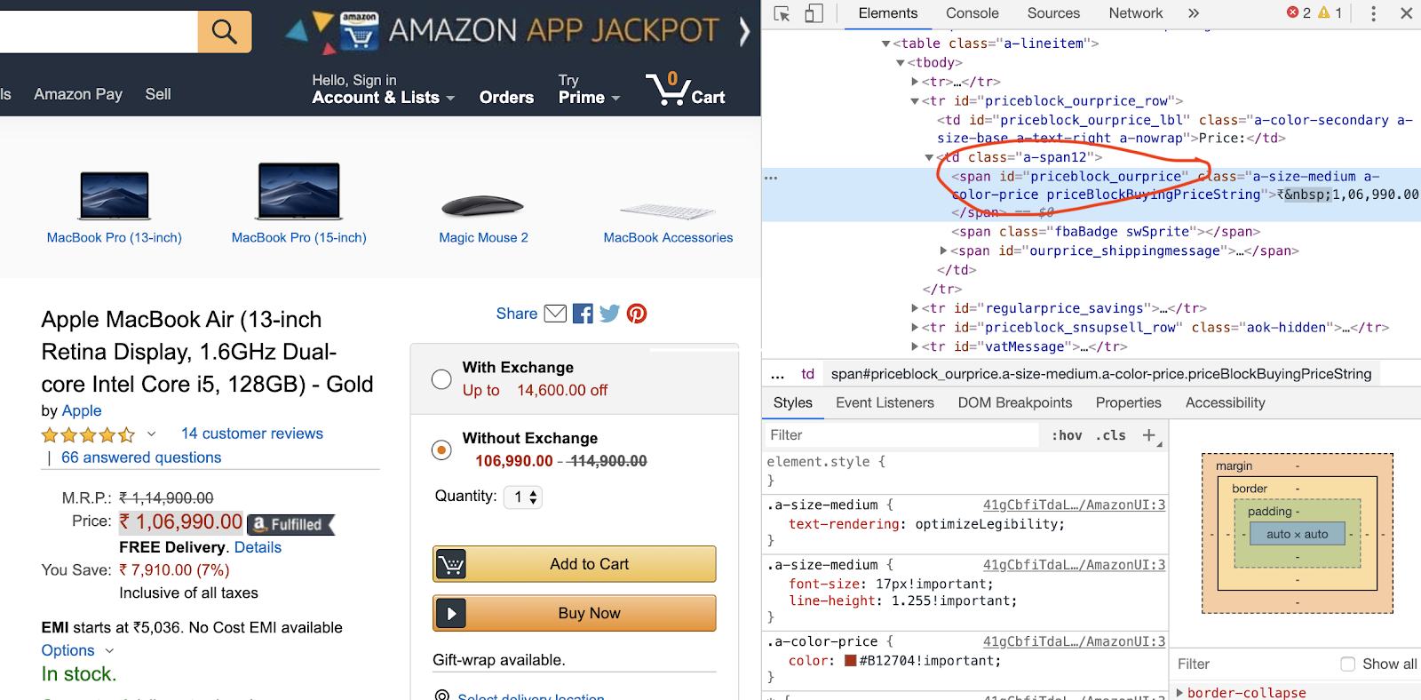Collapse the table a-lineitem node
Image resolution: width=1421 pixels, height=700 pixels.
point(885,44)
